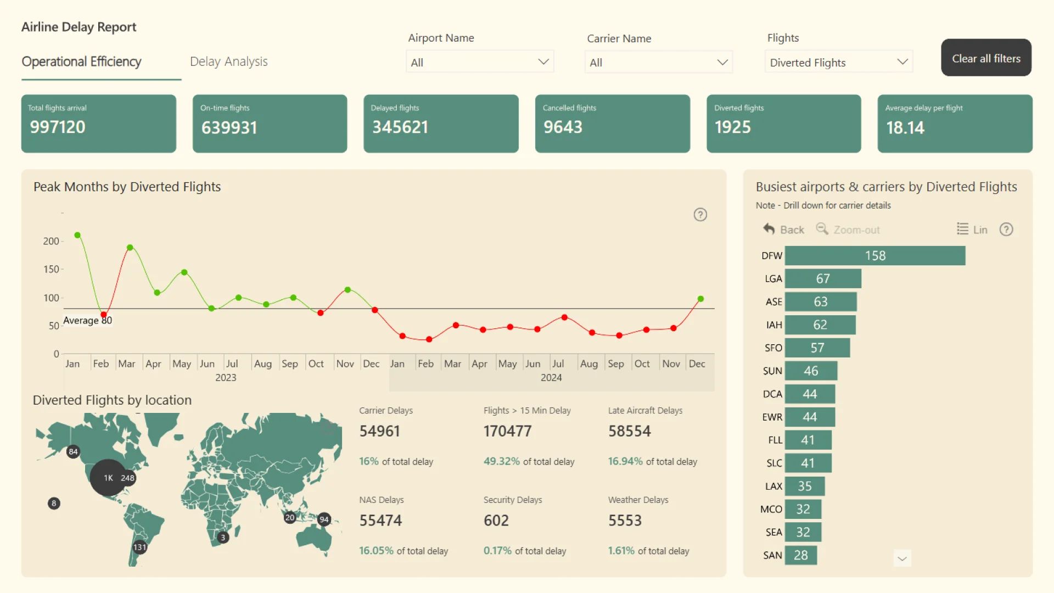1054x593 pixels.
Task: Select the ASE bar showing 63
Action: tap(821, 302)
